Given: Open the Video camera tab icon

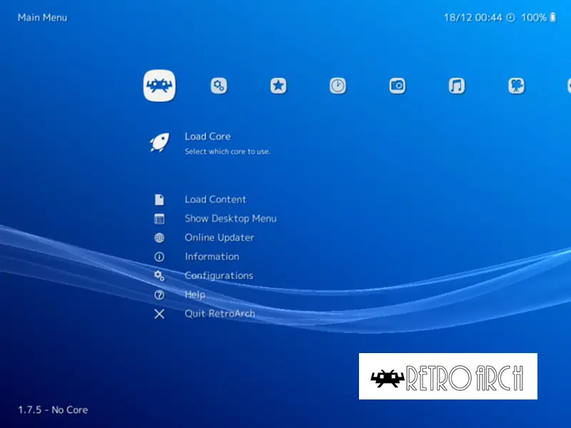Looking at the screenshot, I should tap(516, 86).
